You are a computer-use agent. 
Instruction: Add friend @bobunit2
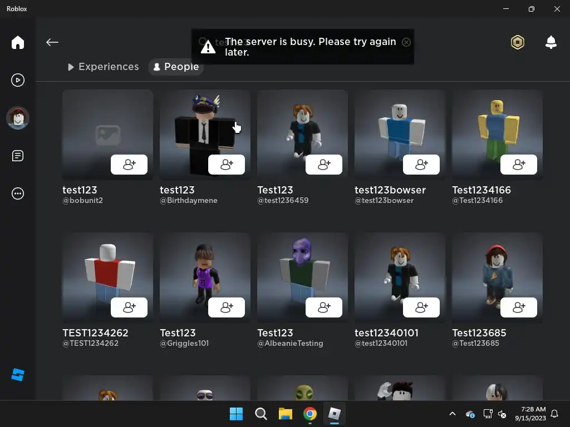click(129, 165)
